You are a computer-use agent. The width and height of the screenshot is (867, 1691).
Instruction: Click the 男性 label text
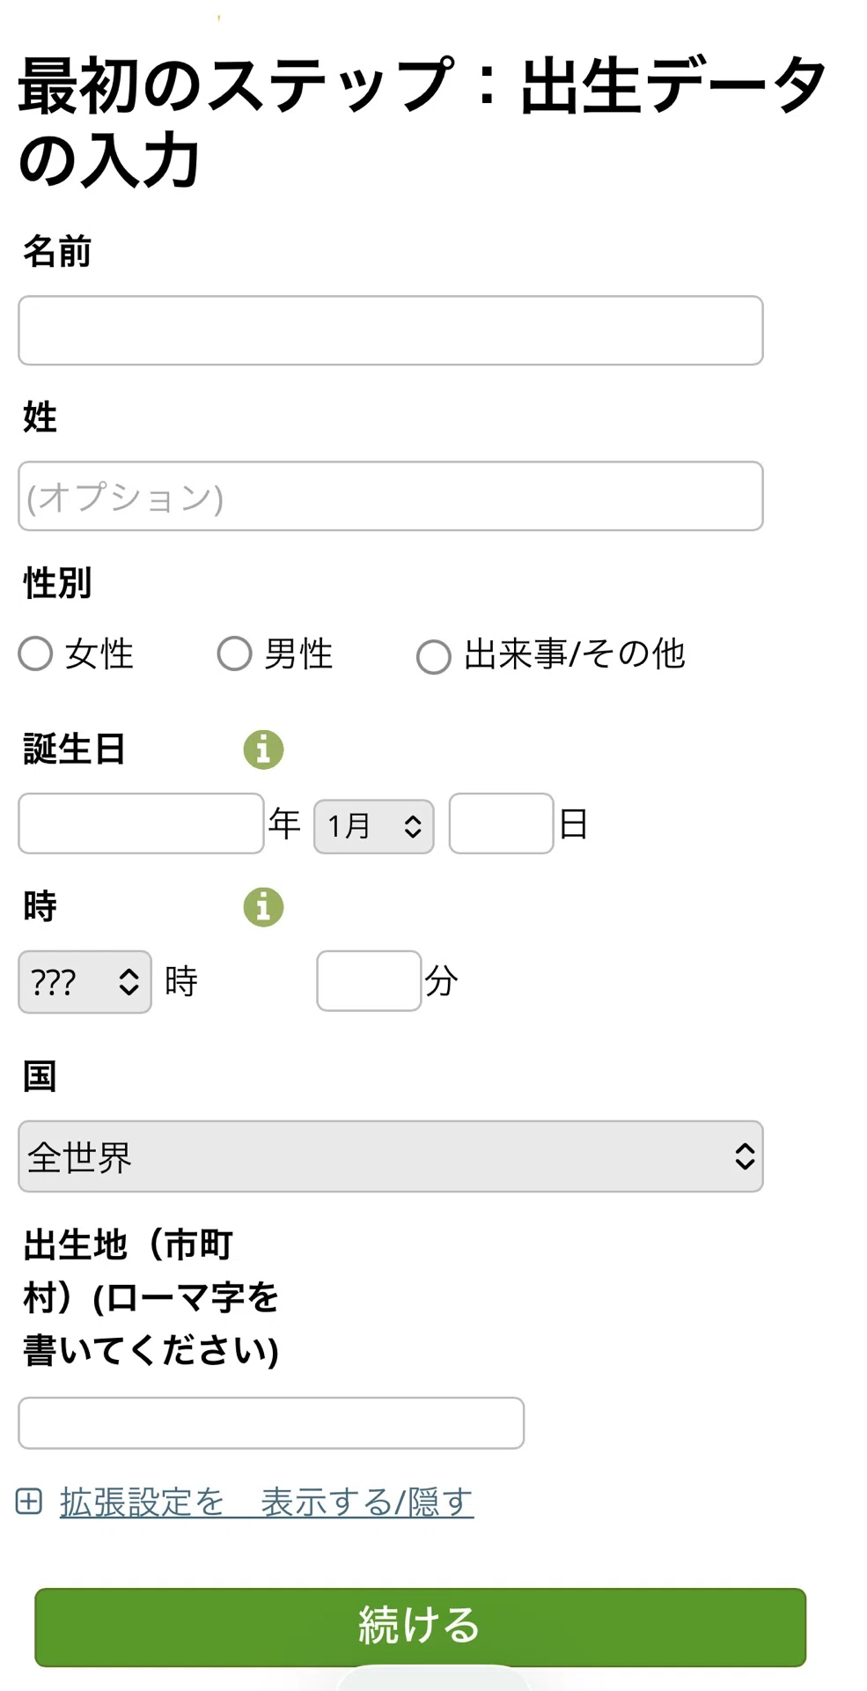(x=298, y=654)
